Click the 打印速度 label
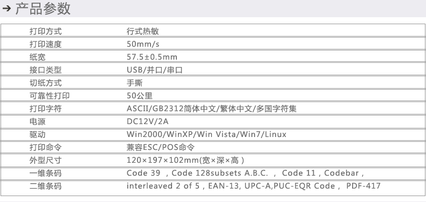 46,44
